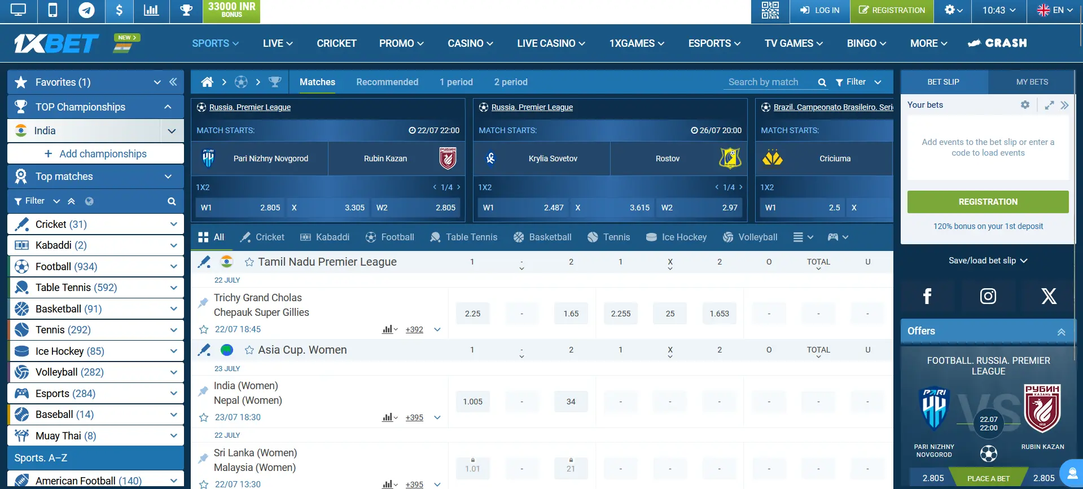
Task: Expand the Top matches section
Action: (168, 177)
